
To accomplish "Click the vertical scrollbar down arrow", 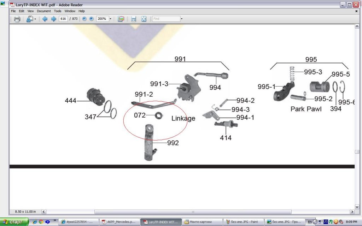I will click(357, 207).
